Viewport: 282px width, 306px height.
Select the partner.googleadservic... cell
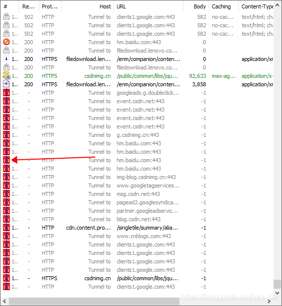(147, 211)
